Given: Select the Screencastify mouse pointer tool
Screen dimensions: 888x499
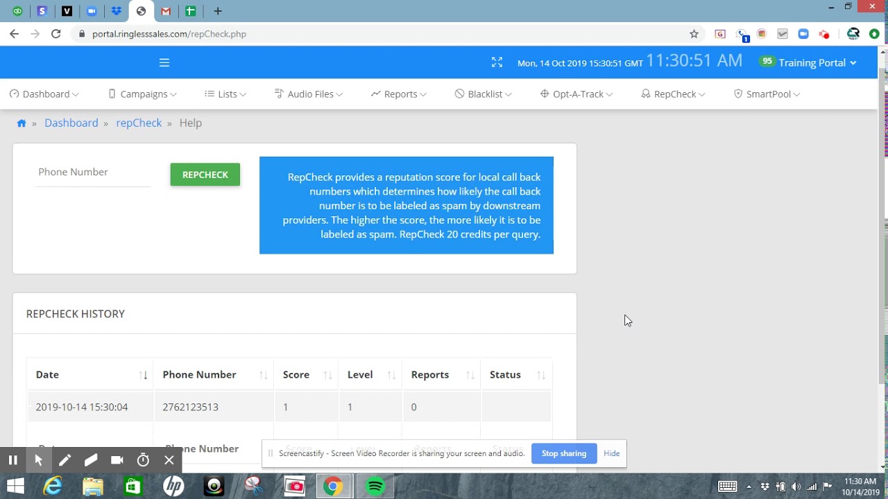Looking at the screenshot, I should click(39, 460).
